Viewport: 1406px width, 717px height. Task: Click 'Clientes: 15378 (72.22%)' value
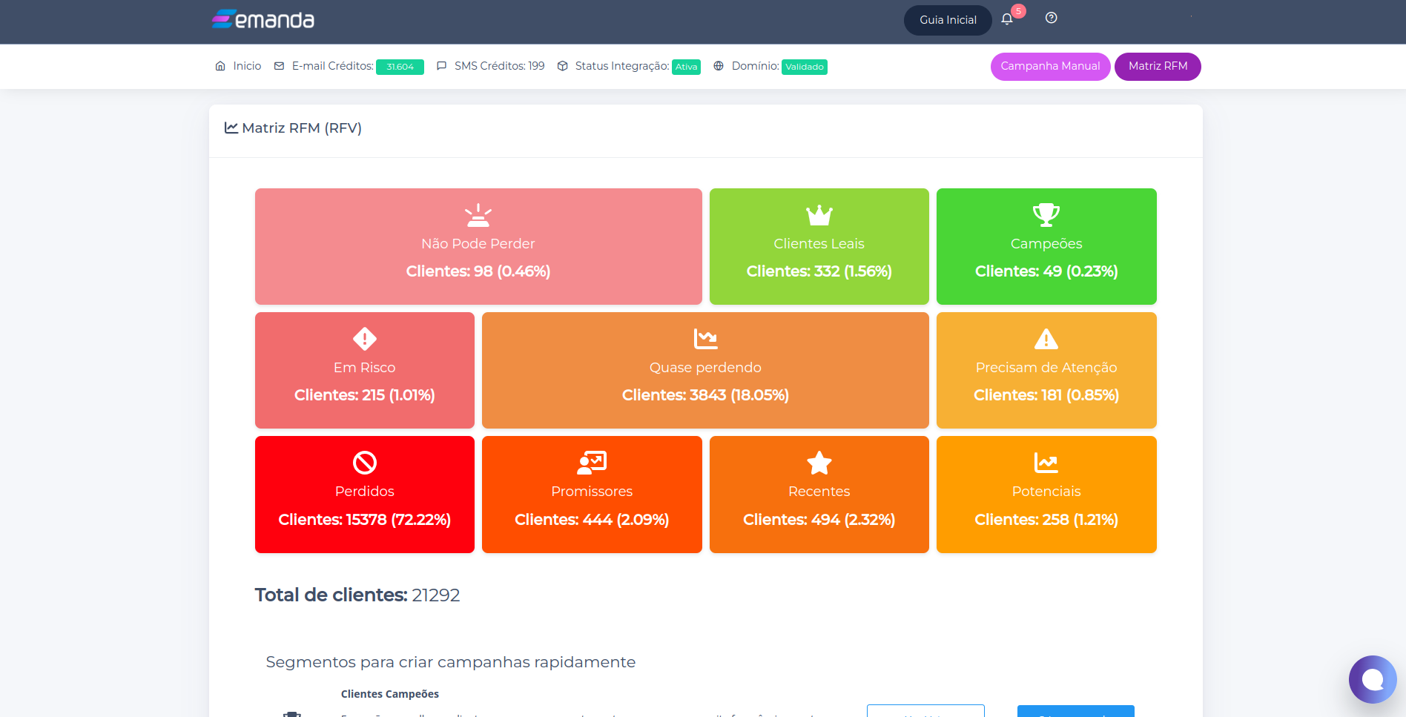tap(365, 520)
